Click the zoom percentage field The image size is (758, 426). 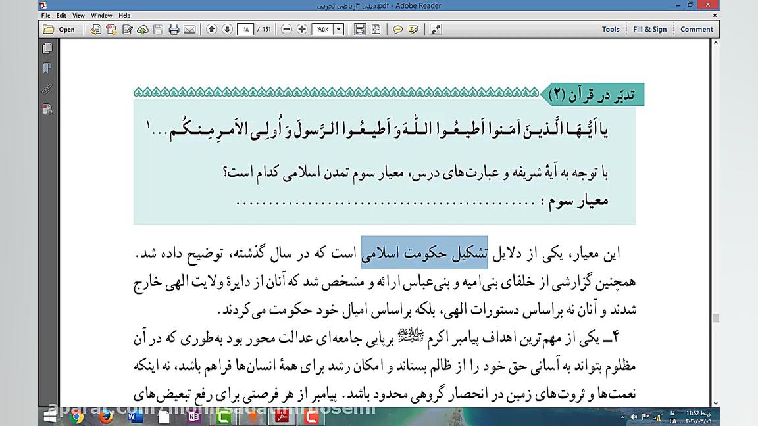(x=322, y=30)
